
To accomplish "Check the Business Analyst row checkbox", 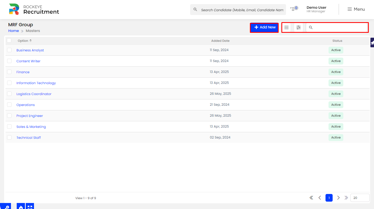I will 9,50.
